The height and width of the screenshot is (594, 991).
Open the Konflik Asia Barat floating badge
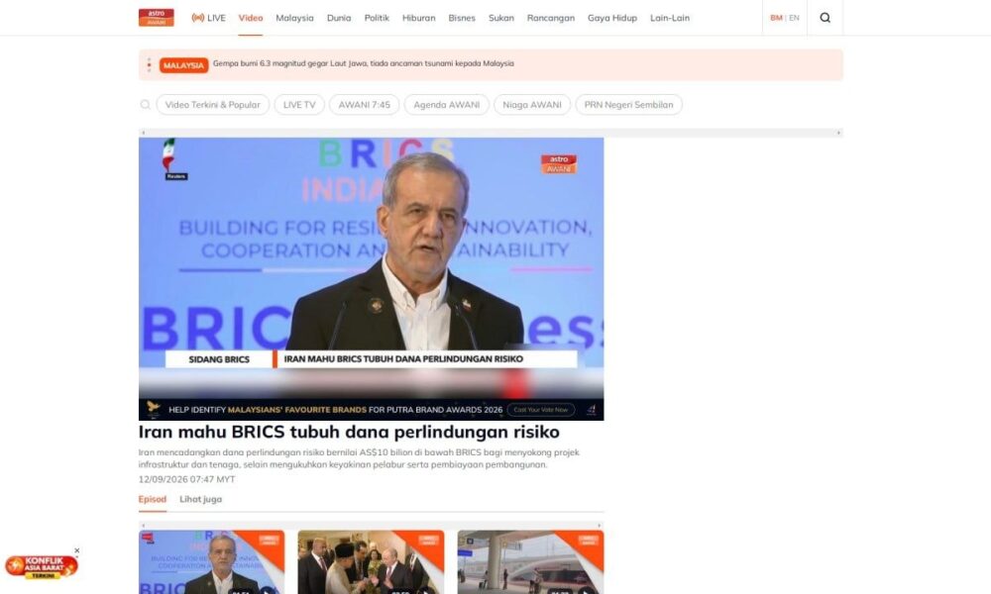pyautogui.click(x=41, y=566)
